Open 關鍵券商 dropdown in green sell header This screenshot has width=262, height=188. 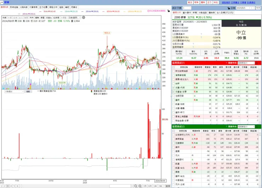(x=246, y=127)
